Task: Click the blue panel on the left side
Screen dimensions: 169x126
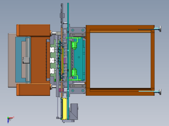Action: pyautogui.click(x=19, y=59)
